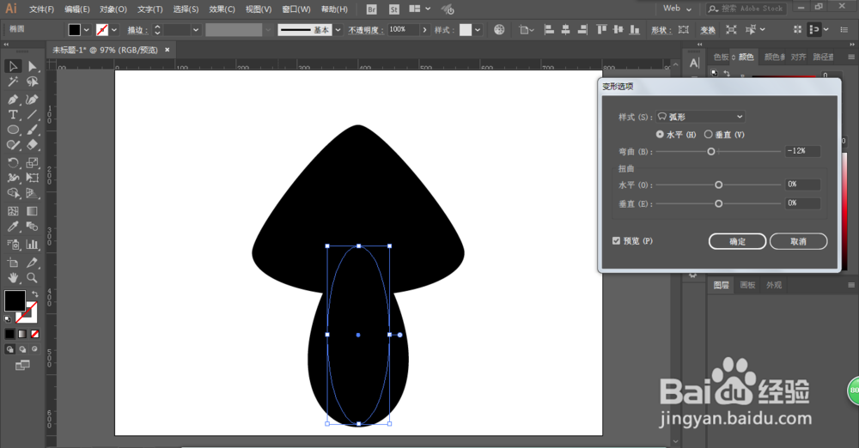The image size is (859, 448).
Task: Select the Free Transform tool
Action: point(33,178)
